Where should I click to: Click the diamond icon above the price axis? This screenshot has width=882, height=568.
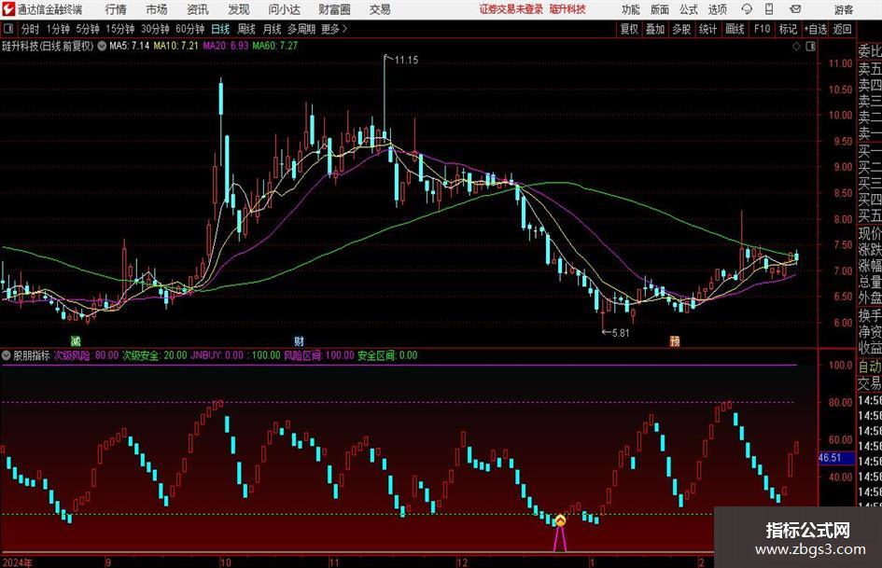pyautogui.click(x=796, y=47)
